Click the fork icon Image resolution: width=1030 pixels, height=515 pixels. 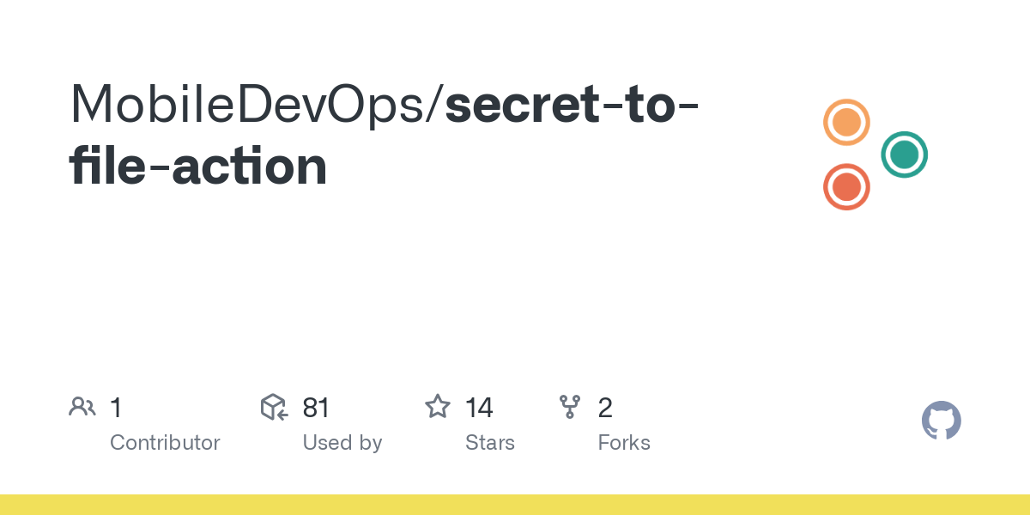click(x=570, y=407)
